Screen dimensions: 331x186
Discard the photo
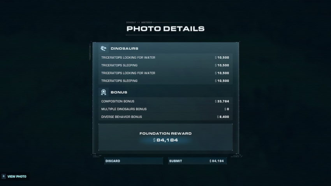[134, 161]
